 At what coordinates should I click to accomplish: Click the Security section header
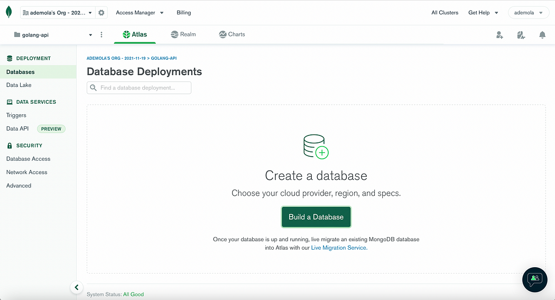[x=24, y=146]
